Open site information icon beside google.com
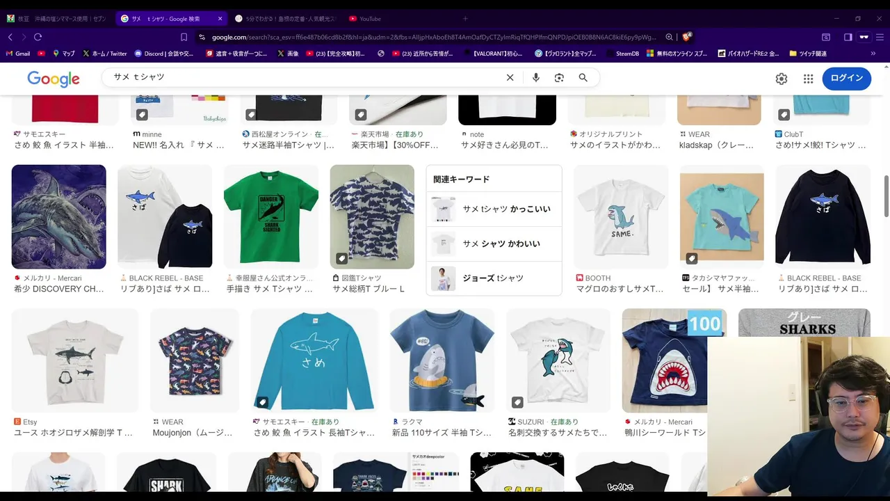Screen dimensions: 890x501 click(x=202, y=37)
